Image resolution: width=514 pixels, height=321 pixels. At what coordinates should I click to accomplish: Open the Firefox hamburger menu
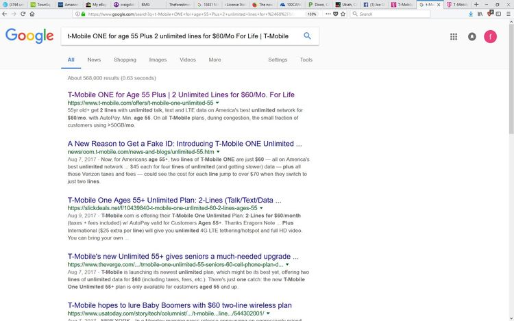point(509,14)
